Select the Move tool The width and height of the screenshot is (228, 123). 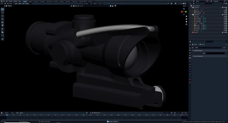[x=2, y=16]
